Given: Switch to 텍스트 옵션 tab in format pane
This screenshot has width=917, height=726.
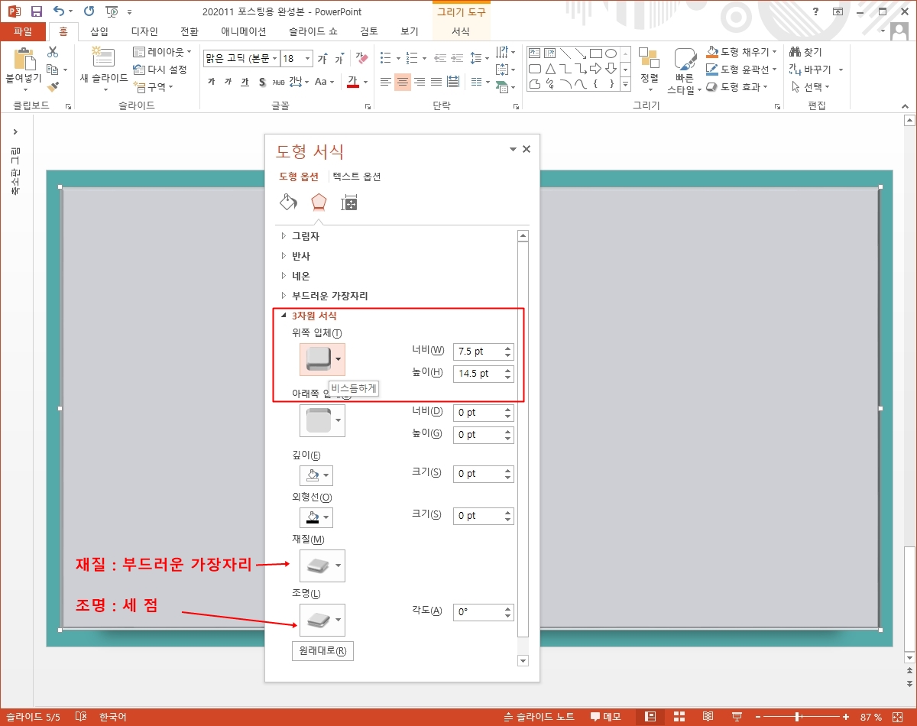Looking at the screenshot, I should [357, 177].
